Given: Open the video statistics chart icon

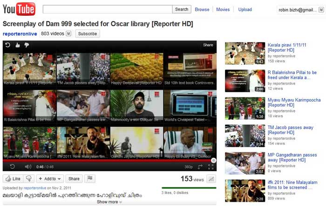Looking at the screenshot, I should pos(211,179).
